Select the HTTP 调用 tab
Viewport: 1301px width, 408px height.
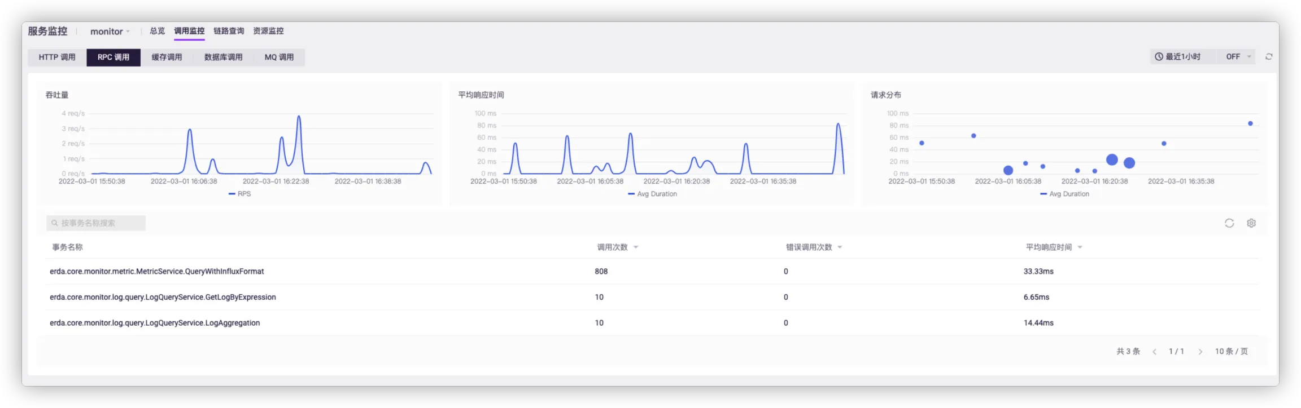tap(57, 57)
